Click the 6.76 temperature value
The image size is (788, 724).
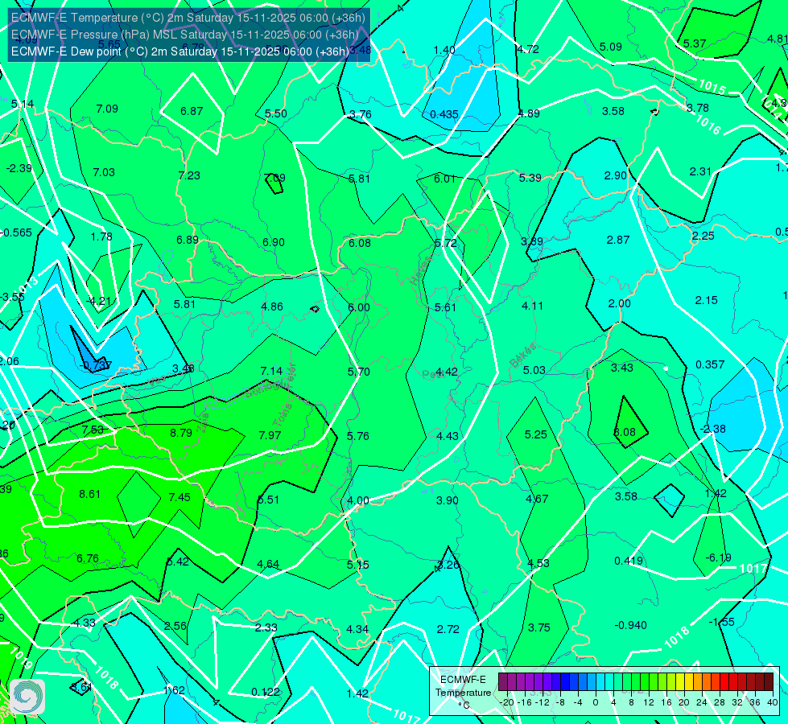click(x=88, y=558)
